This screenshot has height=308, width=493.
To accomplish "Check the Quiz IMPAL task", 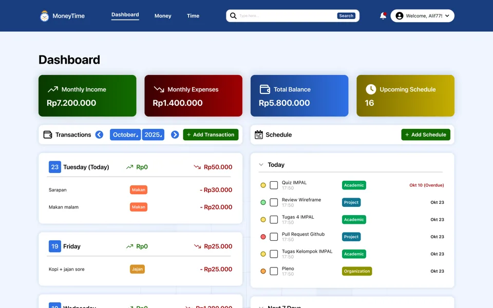I will click(x=274, y=185).
